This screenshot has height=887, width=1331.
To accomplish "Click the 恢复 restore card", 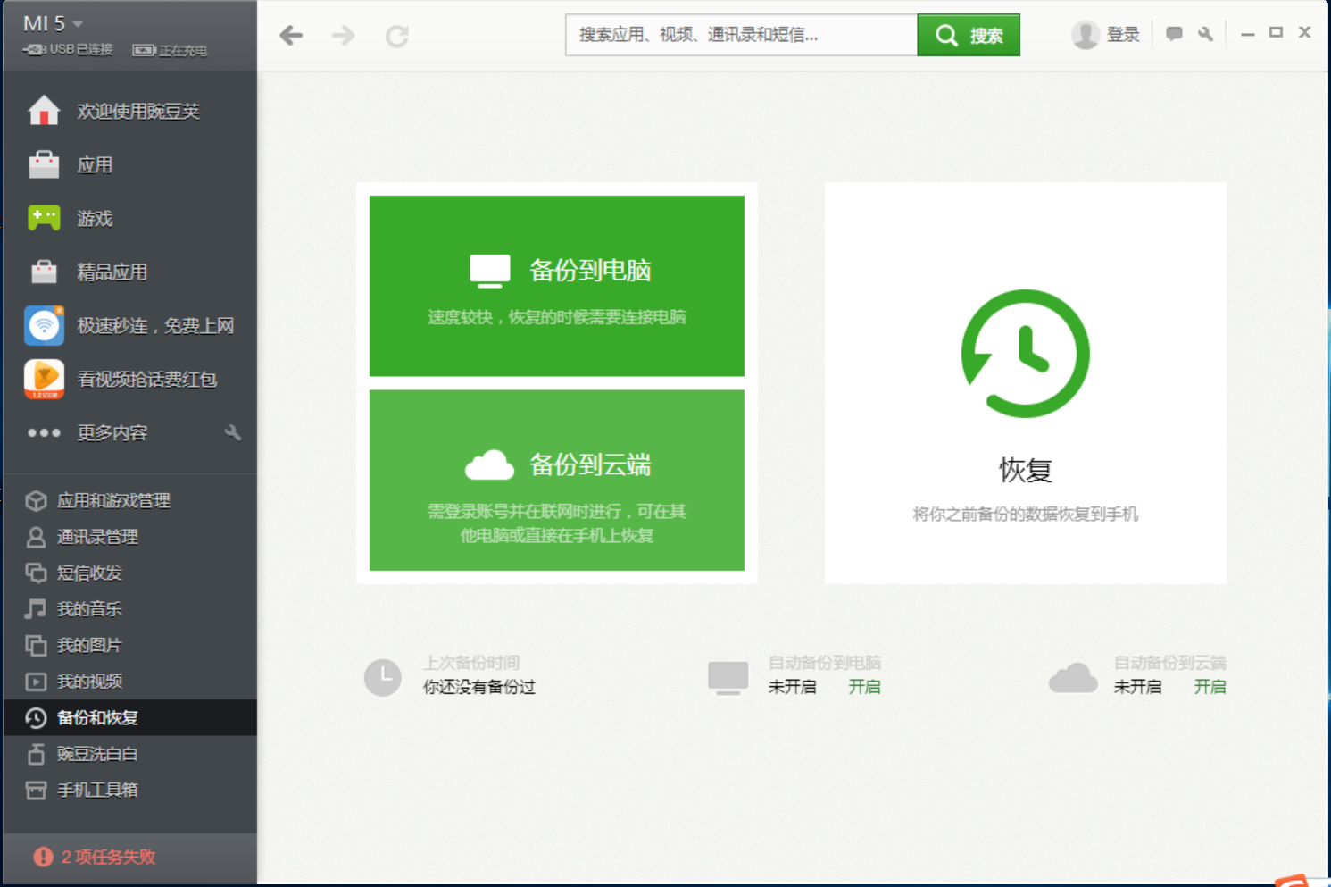I will [x=1025, y=383].
